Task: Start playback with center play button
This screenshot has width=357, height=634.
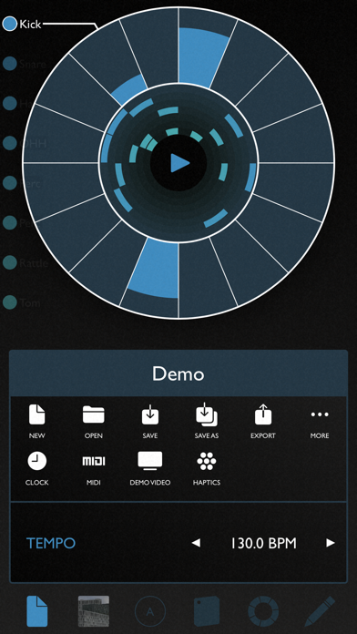Action: pos(179,163)
